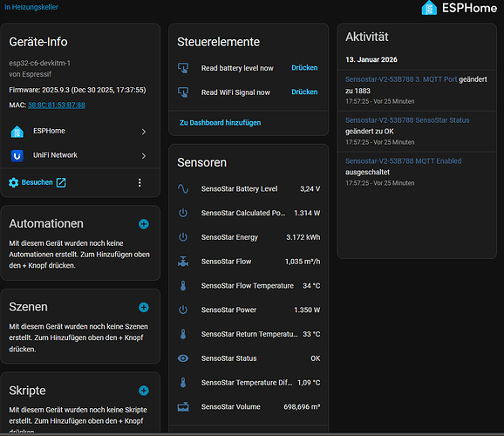Click the sine wave icon for Battery Level
The height and width of the screenshot is (436, 504).
183,188
